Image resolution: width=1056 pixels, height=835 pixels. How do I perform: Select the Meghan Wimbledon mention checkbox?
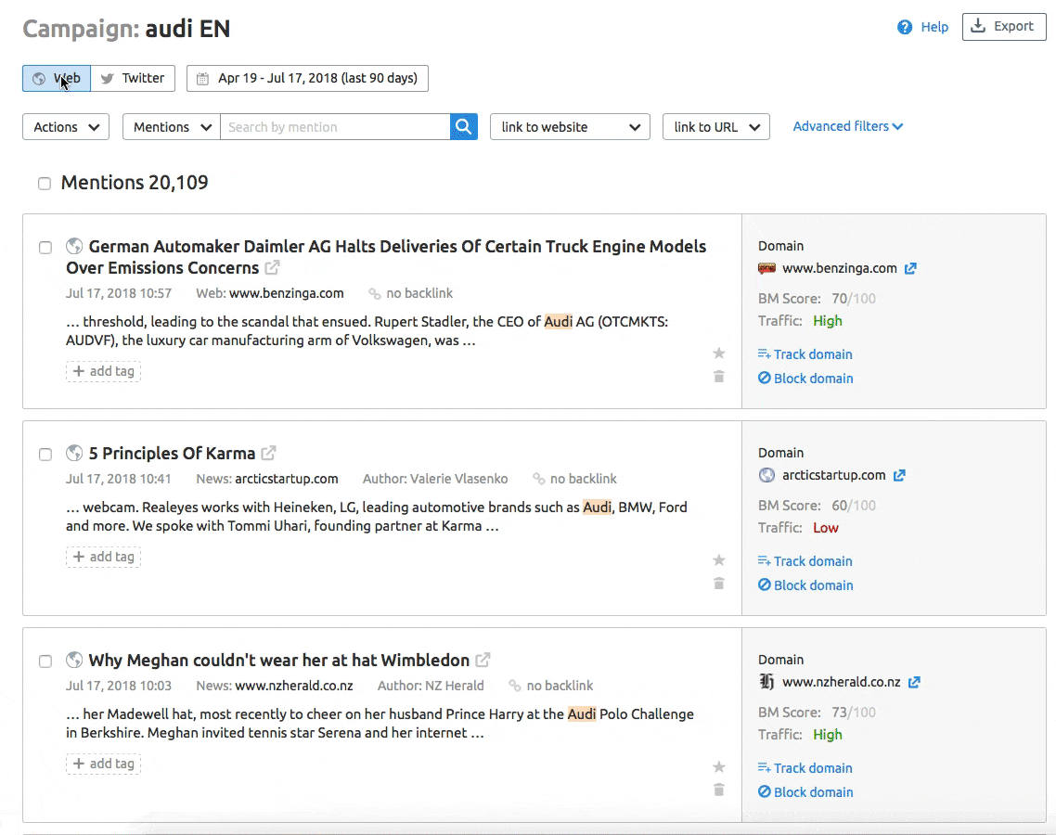pos(45,662)
